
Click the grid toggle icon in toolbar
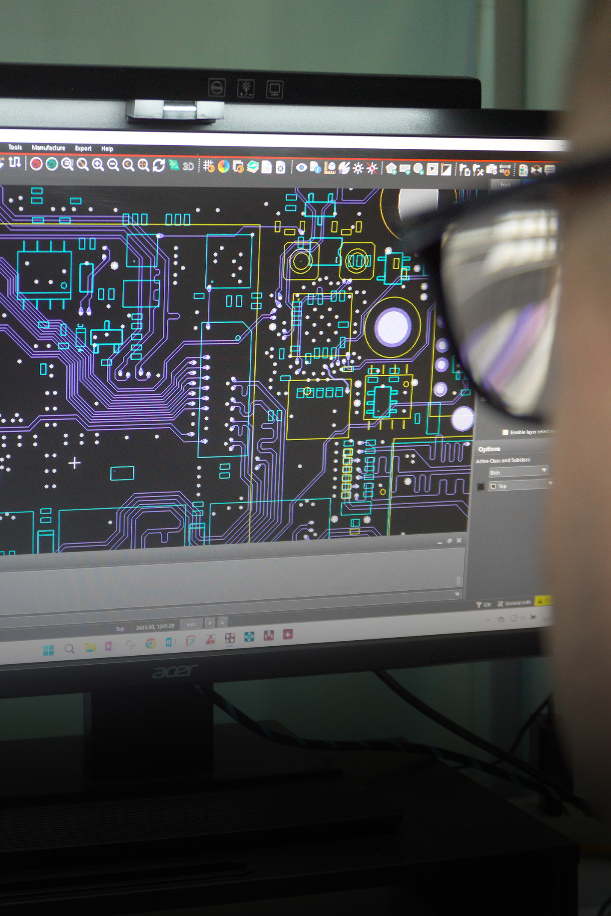click(208, 166)
